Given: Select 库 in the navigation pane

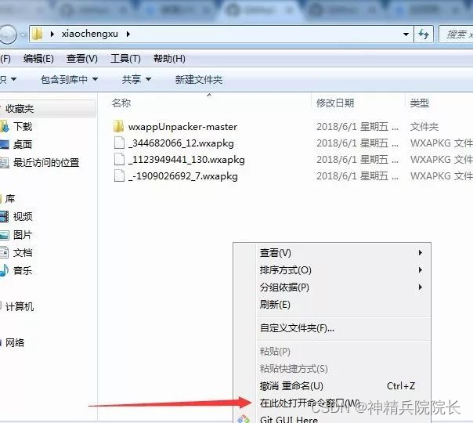Looking at the screenshot, I should pyautogui.click(x=10, y=198).
